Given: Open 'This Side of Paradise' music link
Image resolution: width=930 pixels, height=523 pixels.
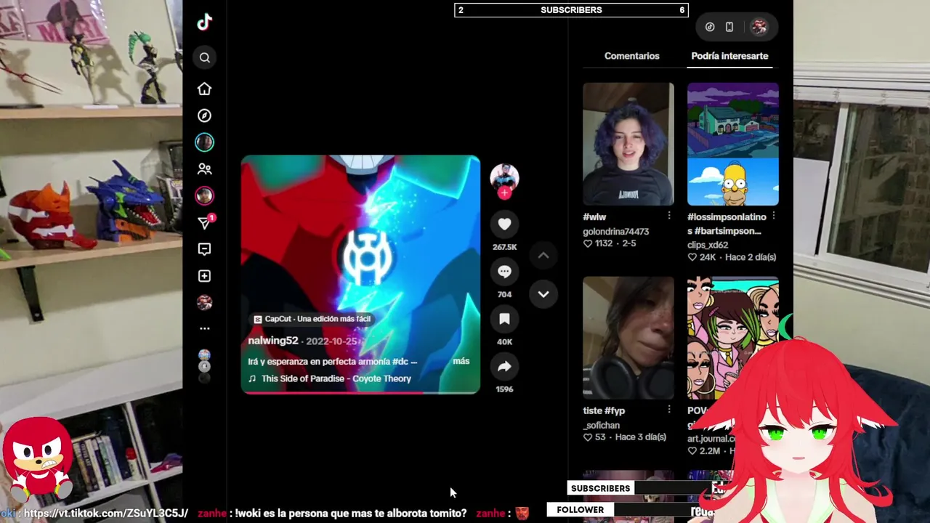Looking at the screenshot, I should pyautogui.click(x=336, y=378).
